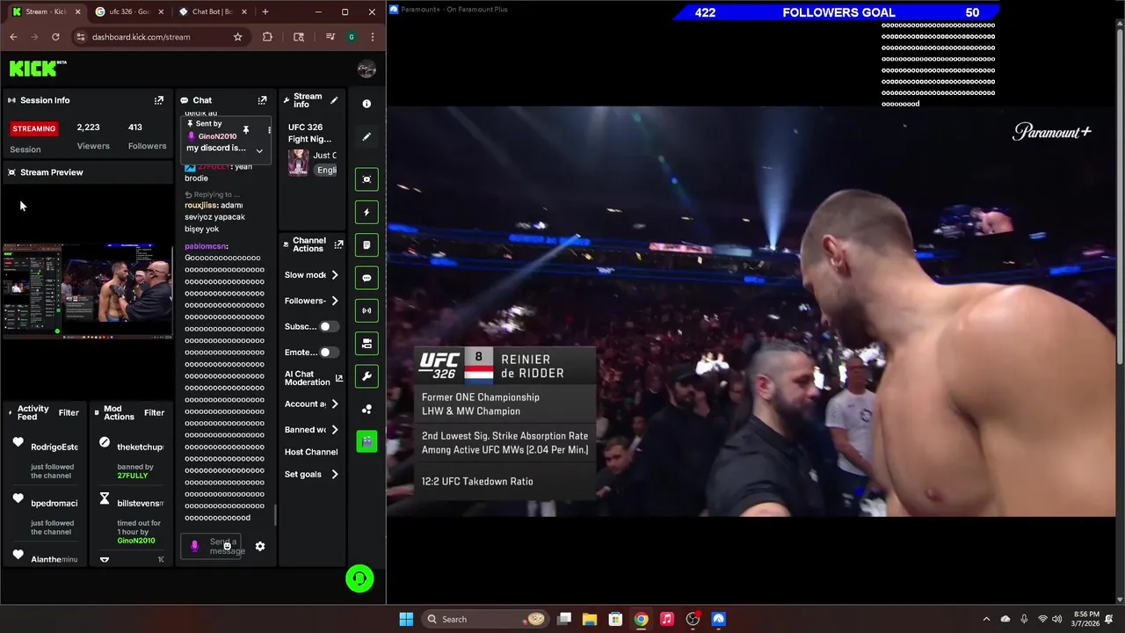Screen dimensions: 1125x633
Task: Open the profile avatar on Kick header
Action: click(367, 69)
